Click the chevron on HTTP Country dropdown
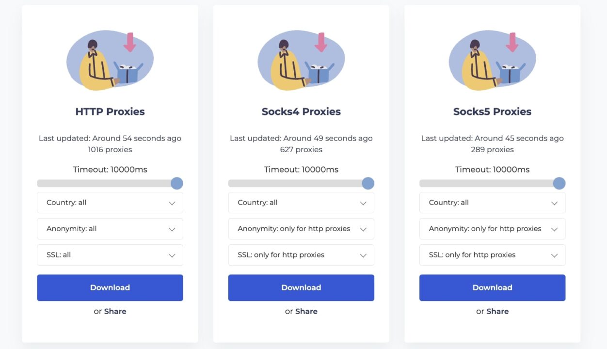Viewport: 607px width, 349px height. click(172, 203)
